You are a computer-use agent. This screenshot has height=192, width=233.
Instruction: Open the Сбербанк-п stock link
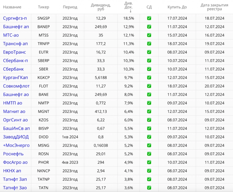coord(15,61)
